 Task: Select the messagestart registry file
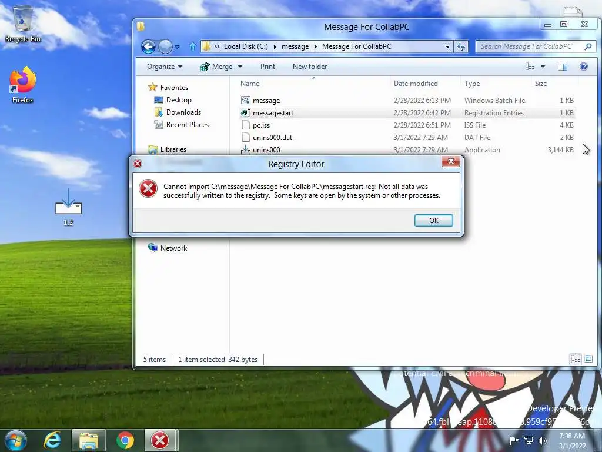(x=407, y=113)
